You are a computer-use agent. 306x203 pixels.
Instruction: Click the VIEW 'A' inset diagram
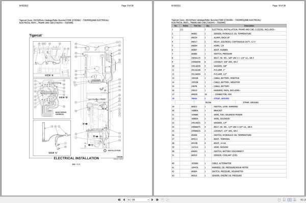(52, 60)
